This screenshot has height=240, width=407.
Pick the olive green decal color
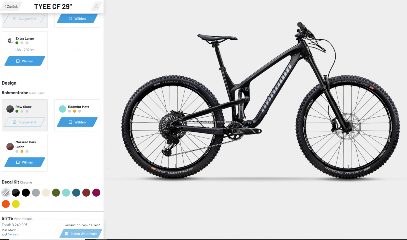pyautogui.click(x=56, y=193)
